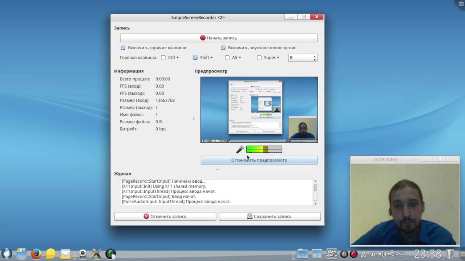Click the red record icon on Начать запись
This screenshot has width=465, height=261.
point(203,38)
